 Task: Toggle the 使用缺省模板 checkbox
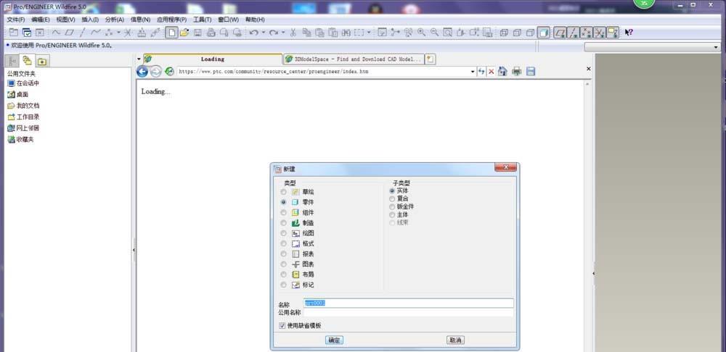pos(282,326)
